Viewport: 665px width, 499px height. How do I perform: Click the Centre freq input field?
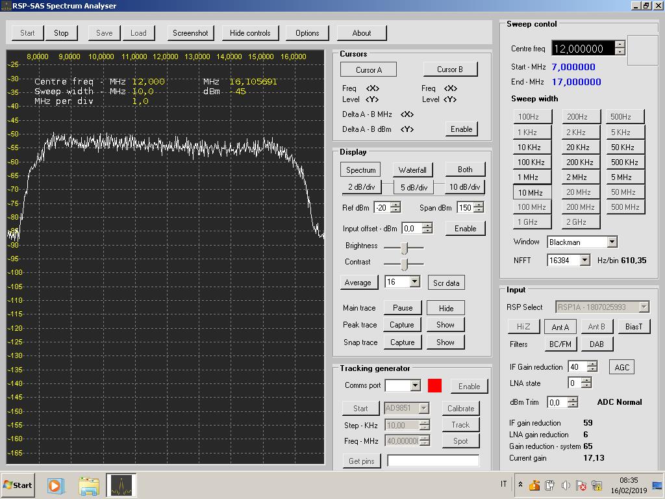point(583,48)
